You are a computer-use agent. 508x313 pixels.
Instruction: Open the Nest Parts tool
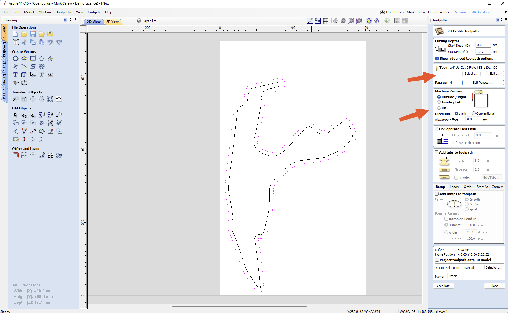pos(59,155)
